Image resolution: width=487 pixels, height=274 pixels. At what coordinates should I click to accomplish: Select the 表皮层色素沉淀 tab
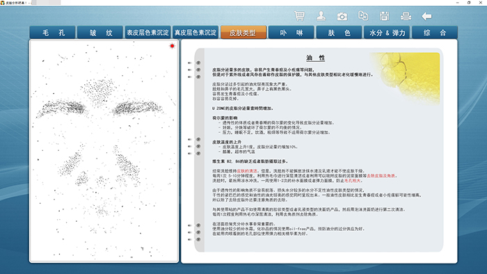(x=147, y=33)
